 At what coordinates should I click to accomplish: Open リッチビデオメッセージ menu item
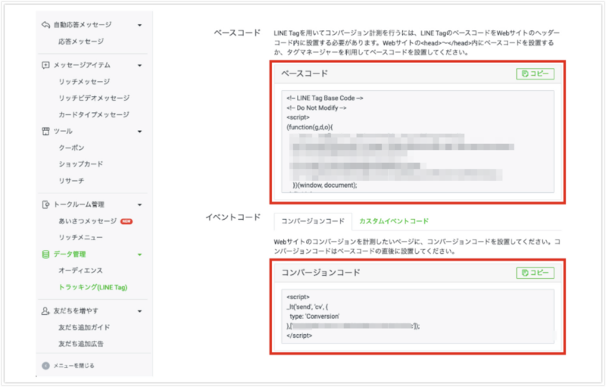[94, 98]
